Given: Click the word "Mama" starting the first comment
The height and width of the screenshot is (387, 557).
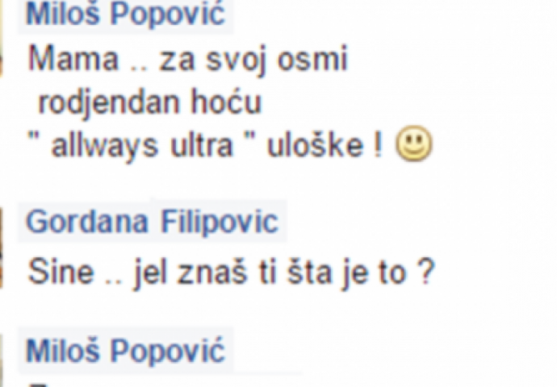Looking at the screenshot, I should pyautogui.click(x=73, y=59).
